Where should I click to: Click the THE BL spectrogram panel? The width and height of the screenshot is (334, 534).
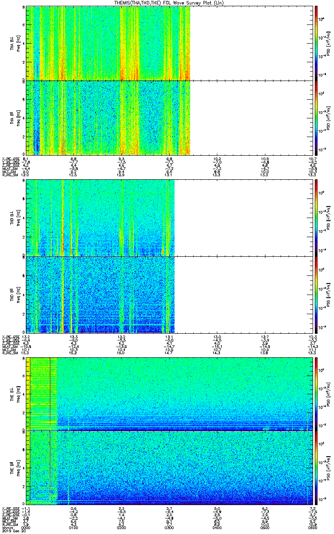[x=170, y=394]
